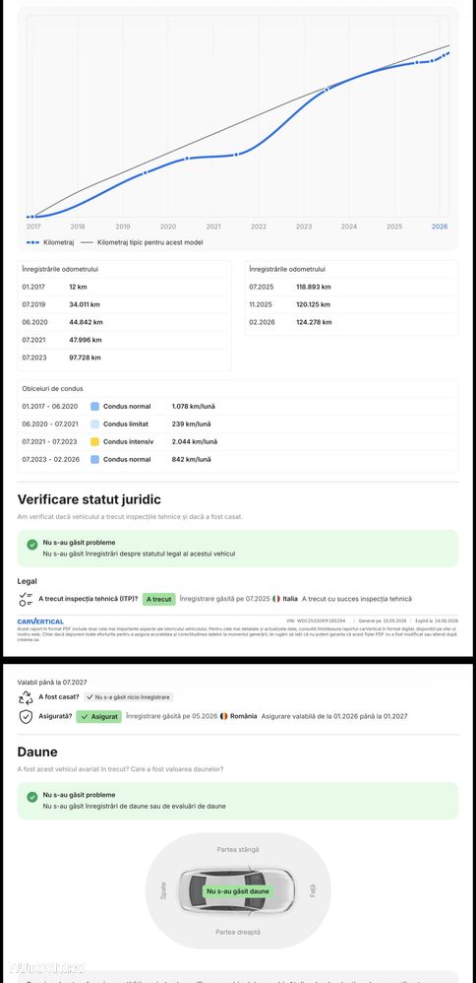Click the checklist icon beside the ITP question
This screenshot has width=476, height=983.
pyautogui.click(x=26, y=599)
